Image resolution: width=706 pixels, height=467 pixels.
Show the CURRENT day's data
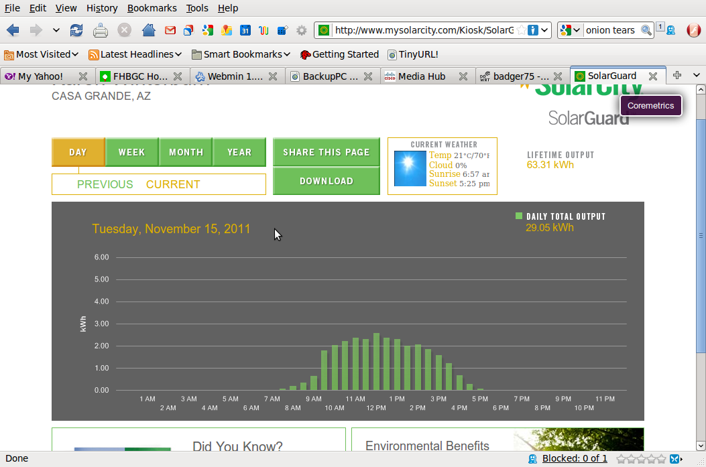point(173,184)
